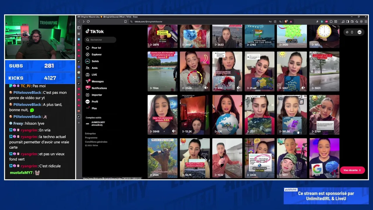Click the site settings icon in address bar
Screen dimensions: 373x210
click(131, 22)
